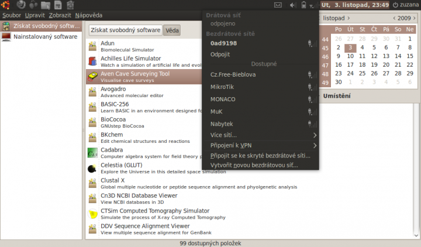Select highlighted day 3 in the calendar
421x247 pixels.
(x=350, y=47)
